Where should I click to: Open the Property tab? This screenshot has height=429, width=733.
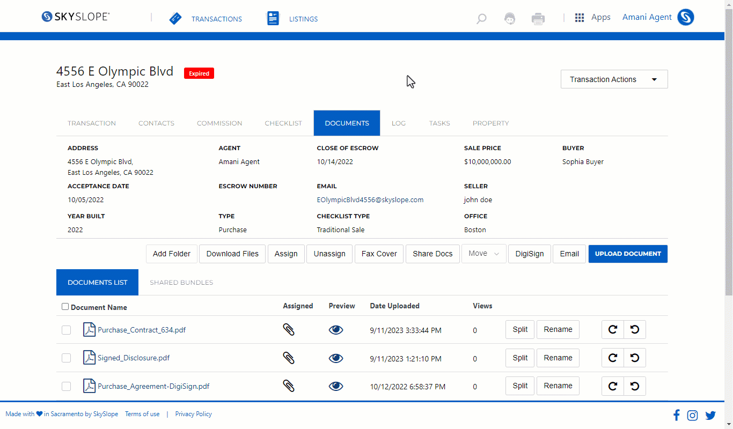(490, 123)
